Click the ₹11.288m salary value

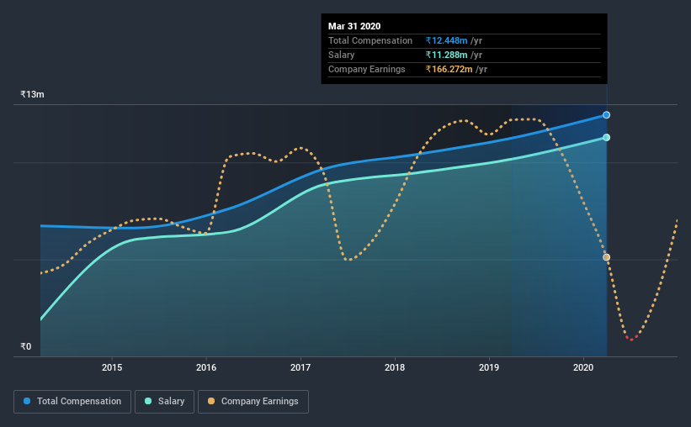tap(446, 55)
